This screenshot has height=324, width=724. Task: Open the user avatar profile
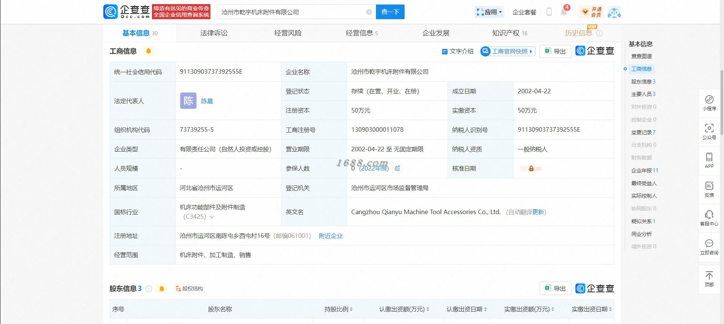click(x=614, y=12)
